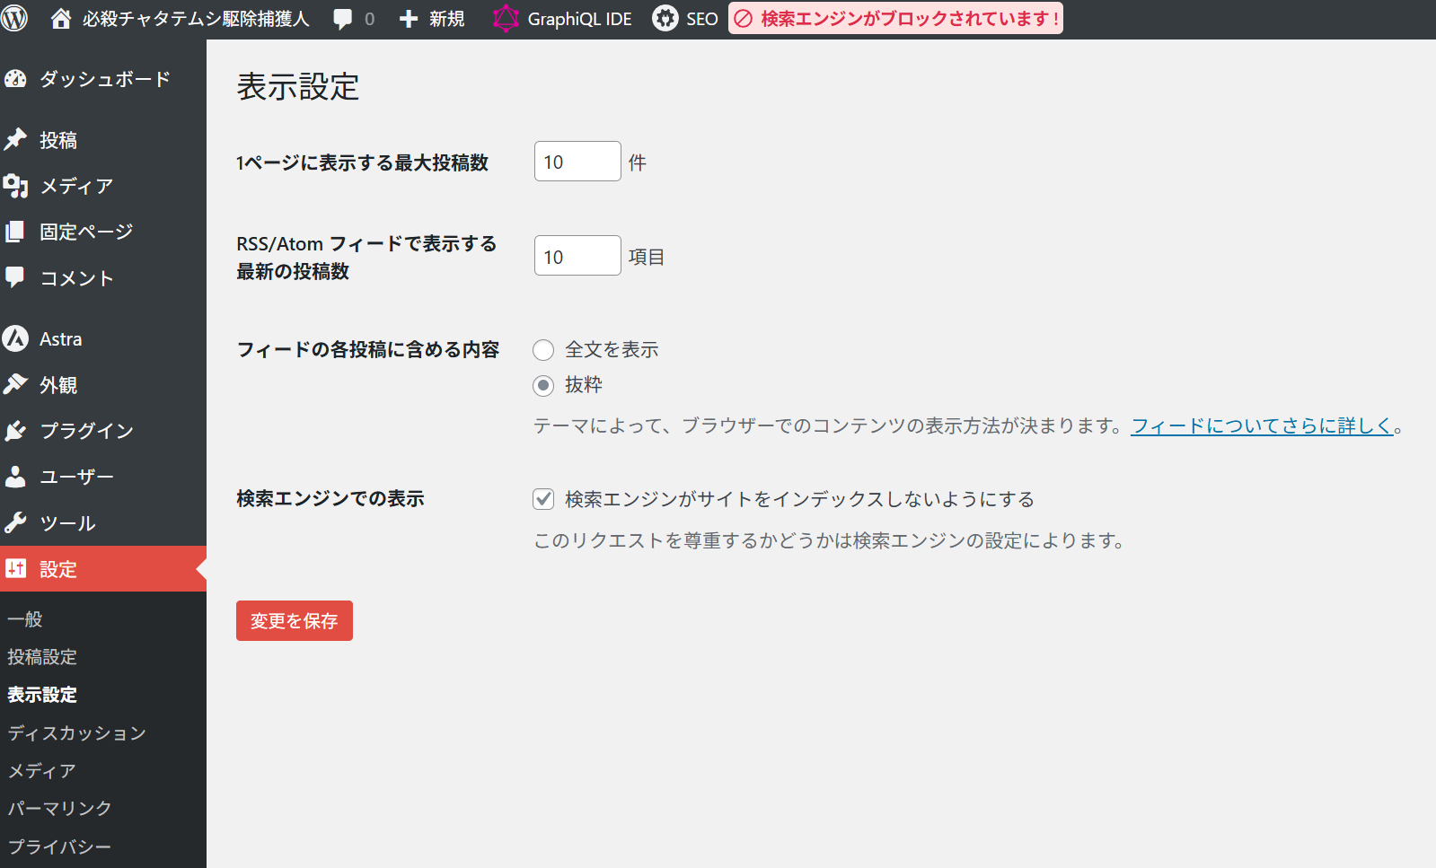Open the Astra theme icon
Viewport: 1436px width, 868px height.
16,339
